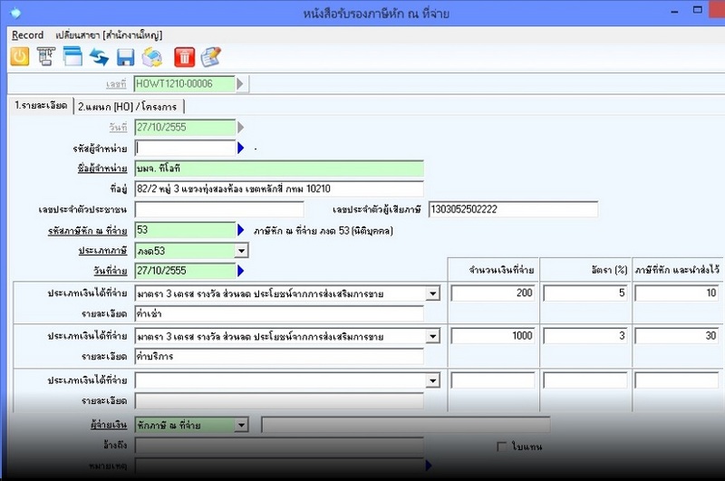Open the เปลี่ยนสาขา menu
Image resolution: width=725 pixels, height=481 pixels.
[x=108, y=34]
